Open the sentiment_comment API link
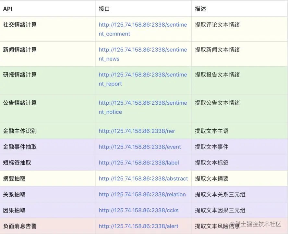This screenshot has width=288, height=234. point(143,29)
